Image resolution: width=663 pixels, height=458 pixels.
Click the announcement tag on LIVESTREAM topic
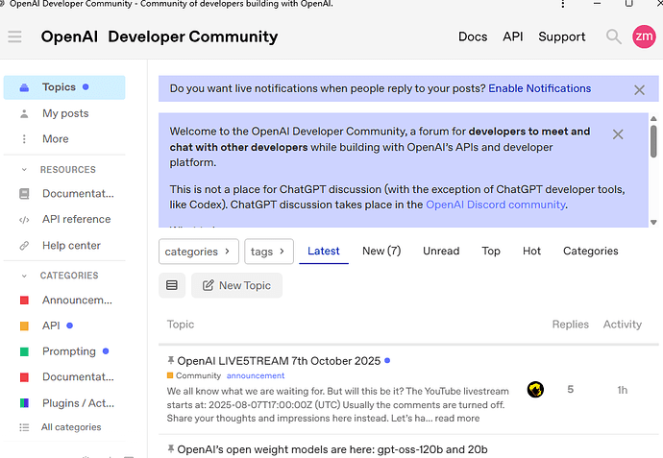click(256, 375)
